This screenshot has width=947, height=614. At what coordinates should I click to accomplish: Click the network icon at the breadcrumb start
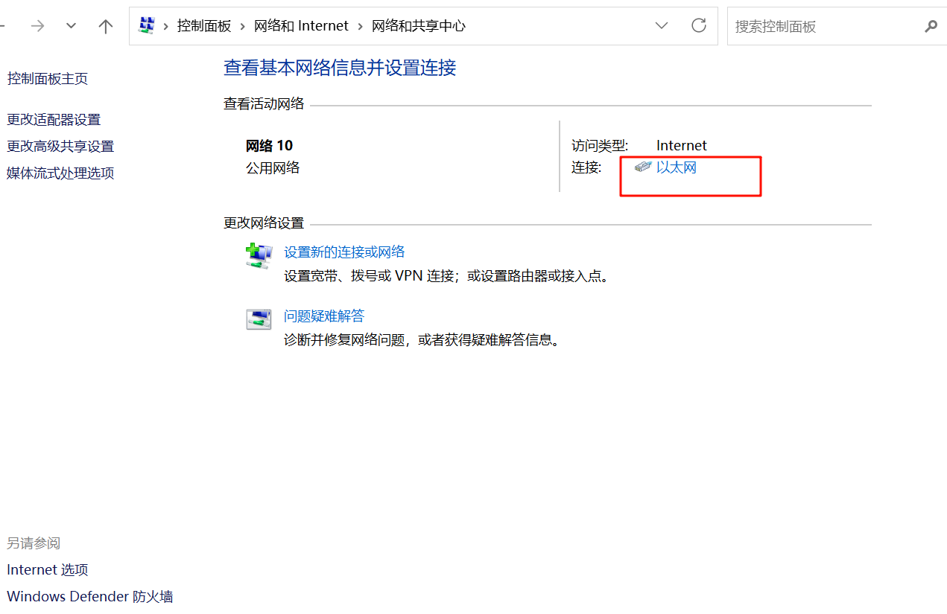pyautogui.click(x=146, y=25)
